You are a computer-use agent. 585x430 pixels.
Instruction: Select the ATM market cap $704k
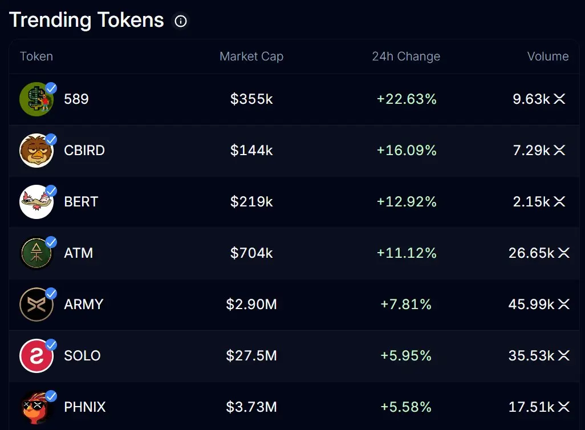coord(251,253)
